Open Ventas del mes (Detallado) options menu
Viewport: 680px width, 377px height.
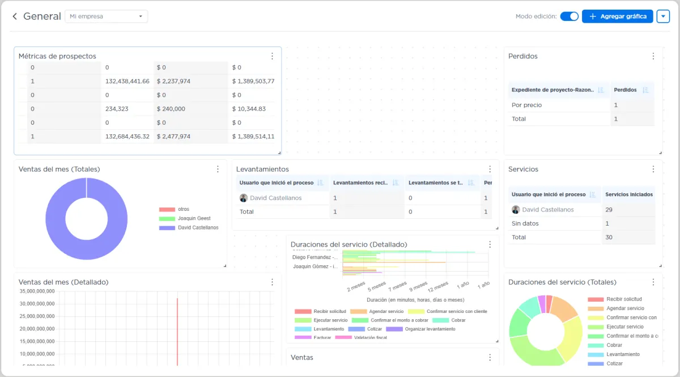click(272, 282)
